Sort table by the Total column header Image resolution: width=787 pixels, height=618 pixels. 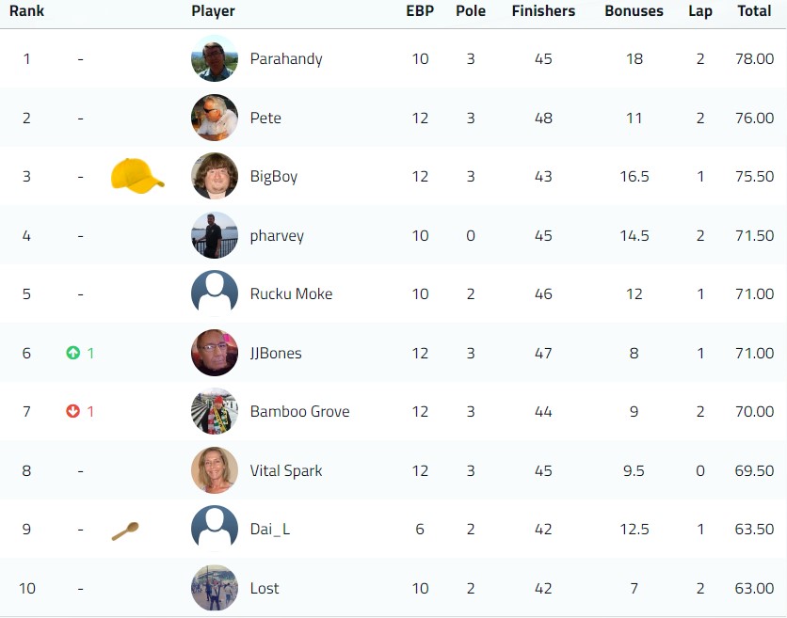coord(754,11)
